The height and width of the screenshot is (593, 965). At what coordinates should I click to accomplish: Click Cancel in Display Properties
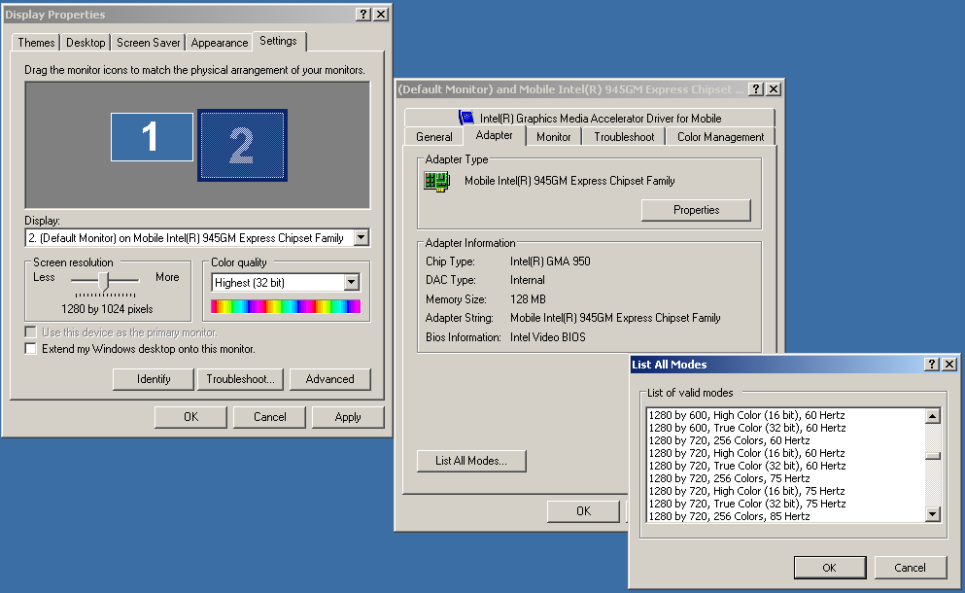click(269, 417)
